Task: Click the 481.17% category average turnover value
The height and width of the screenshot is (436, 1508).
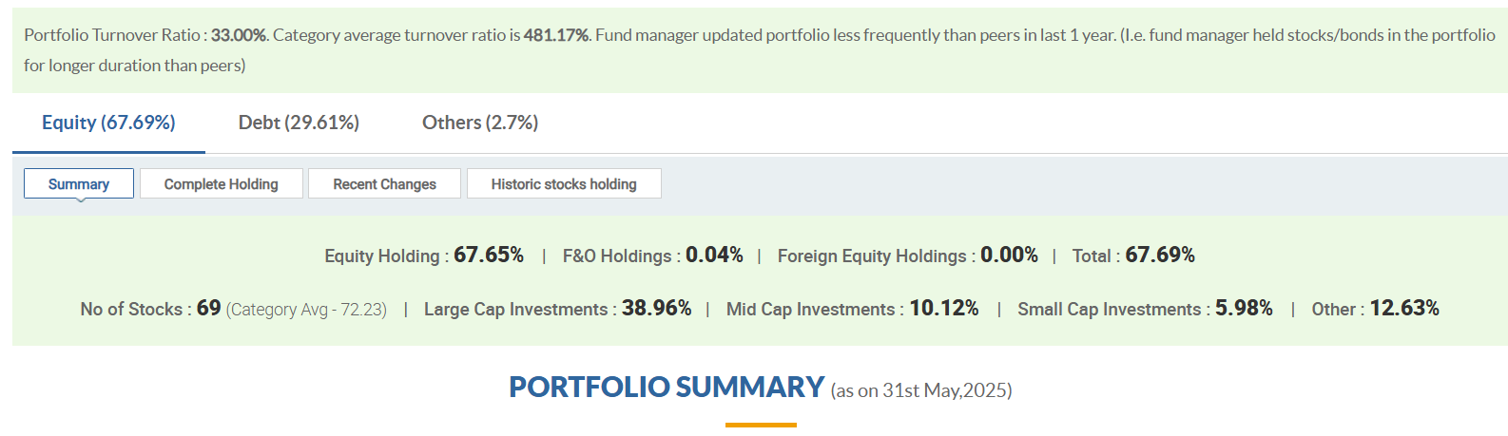Action: pos(555,35)
